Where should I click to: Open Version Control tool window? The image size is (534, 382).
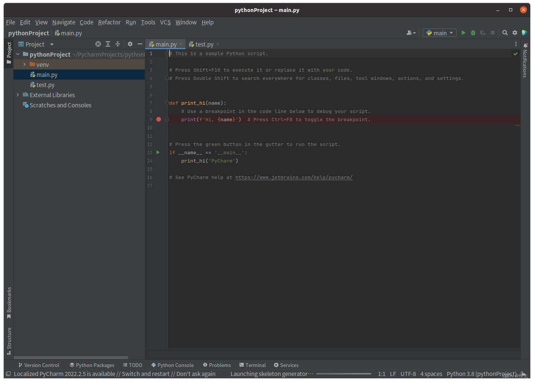click(x=39, y=365)
